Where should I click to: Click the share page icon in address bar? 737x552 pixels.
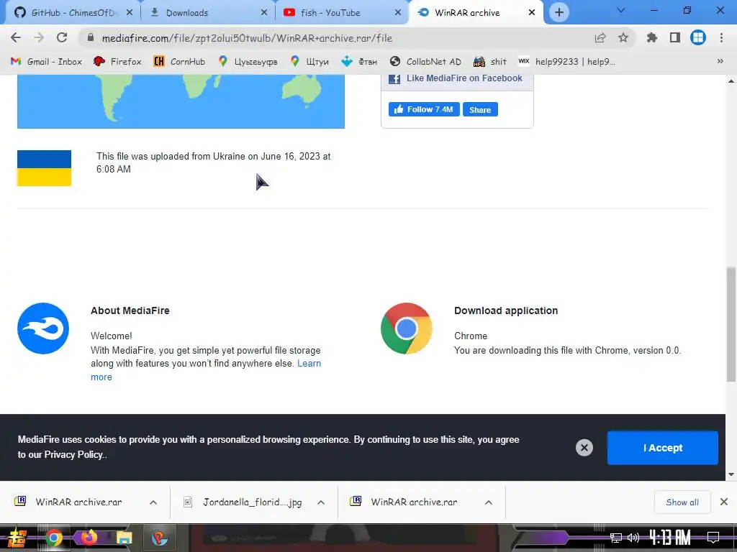point(600,37)
